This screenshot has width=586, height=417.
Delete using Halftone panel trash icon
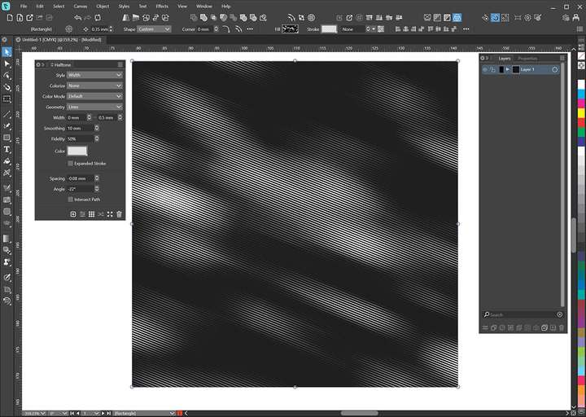tap(120, 214)
